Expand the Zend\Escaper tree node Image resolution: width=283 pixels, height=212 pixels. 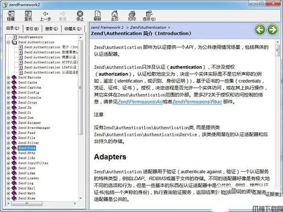point(8,123)
